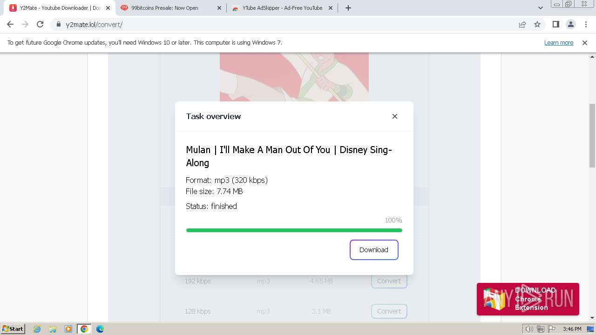Click the green conversion progress bar
596x335 pixels.
(x=294, y=230)
